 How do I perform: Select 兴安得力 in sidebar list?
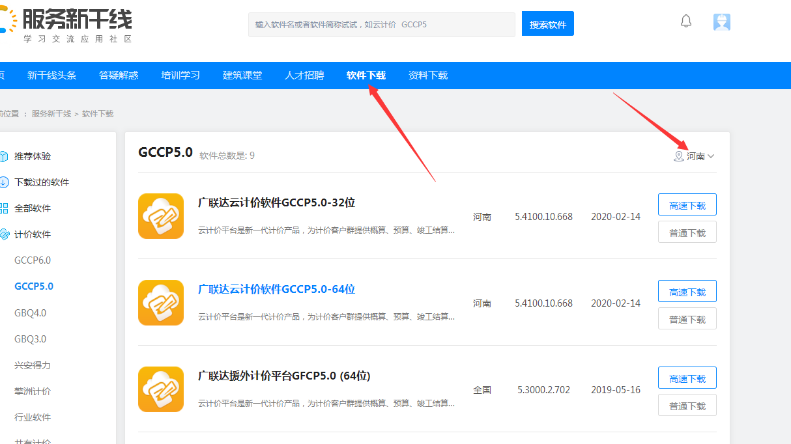click(33, 365)
